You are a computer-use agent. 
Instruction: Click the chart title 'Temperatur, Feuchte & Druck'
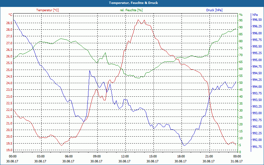tap(133, 3)
